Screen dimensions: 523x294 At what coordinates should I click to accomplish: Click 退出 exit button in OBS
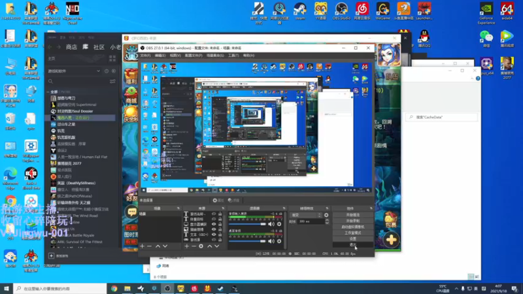(353, 245)
